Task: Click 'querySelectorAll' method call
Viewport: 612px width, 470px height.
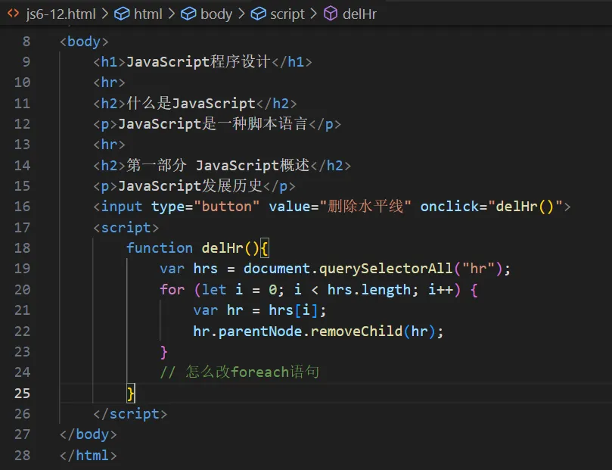Action: click(x=386, y=269)
